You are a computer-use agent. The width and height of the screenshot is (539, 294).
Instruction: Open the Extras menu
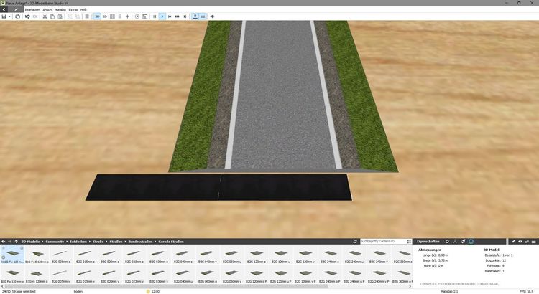73,9
